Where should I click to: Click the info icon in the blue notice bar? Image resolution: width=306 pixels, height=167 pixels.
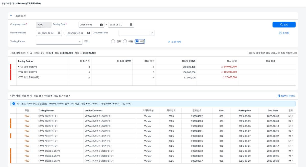[14, 104]
